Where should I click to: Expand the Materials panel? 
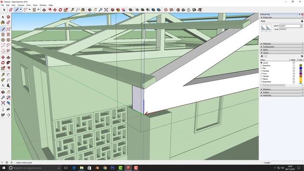pos(282,44)
